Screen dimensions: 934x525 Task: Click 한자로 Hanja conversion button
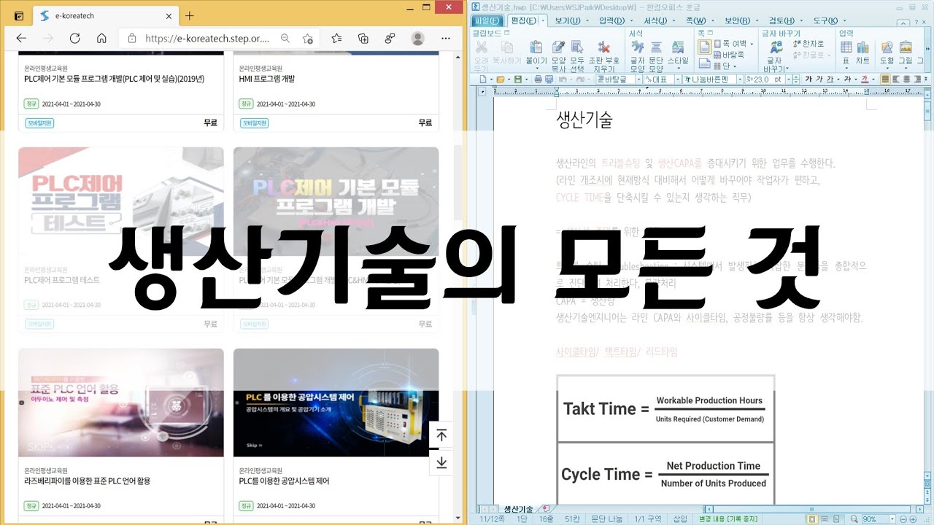coord(808,44)
